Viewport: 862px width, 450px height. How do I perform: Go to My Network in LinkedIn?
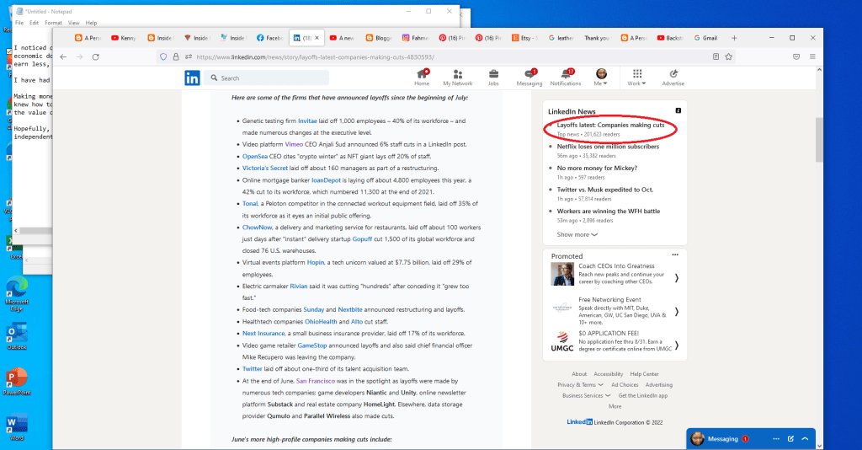[x=457, y=77]
